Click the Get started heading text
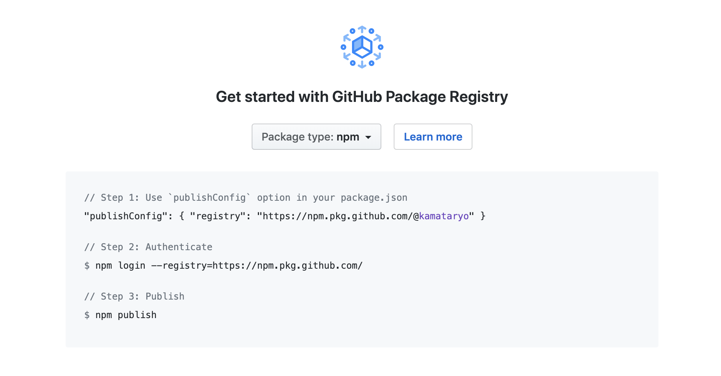721x376 pixels. tap(362, 97)
